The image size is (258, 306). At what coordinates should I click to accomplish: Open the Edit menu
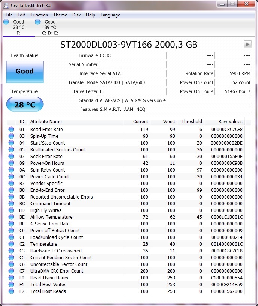point(21,15)
